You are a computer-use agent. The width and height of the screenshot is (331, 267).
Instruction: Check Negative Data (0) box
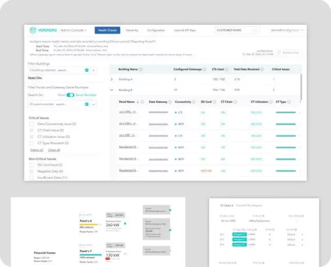pyautogui.click(x=31, y=171)
